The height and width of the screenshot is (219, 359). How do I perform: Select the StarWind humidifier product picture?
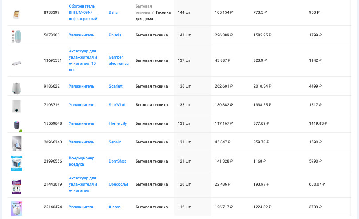click(x=16, y=106)
